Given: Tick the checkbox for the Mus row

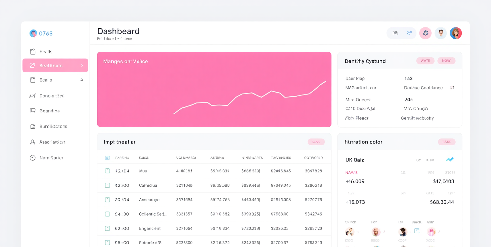Looking at the screenshot, I should click(107, 171).
